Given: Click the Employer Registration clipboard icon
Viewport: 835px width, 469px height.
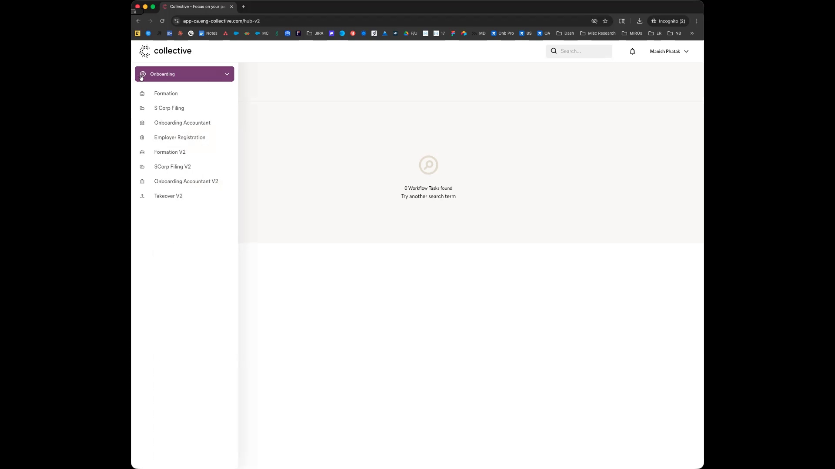Looking at the screenshot, I should coord(142,138).
